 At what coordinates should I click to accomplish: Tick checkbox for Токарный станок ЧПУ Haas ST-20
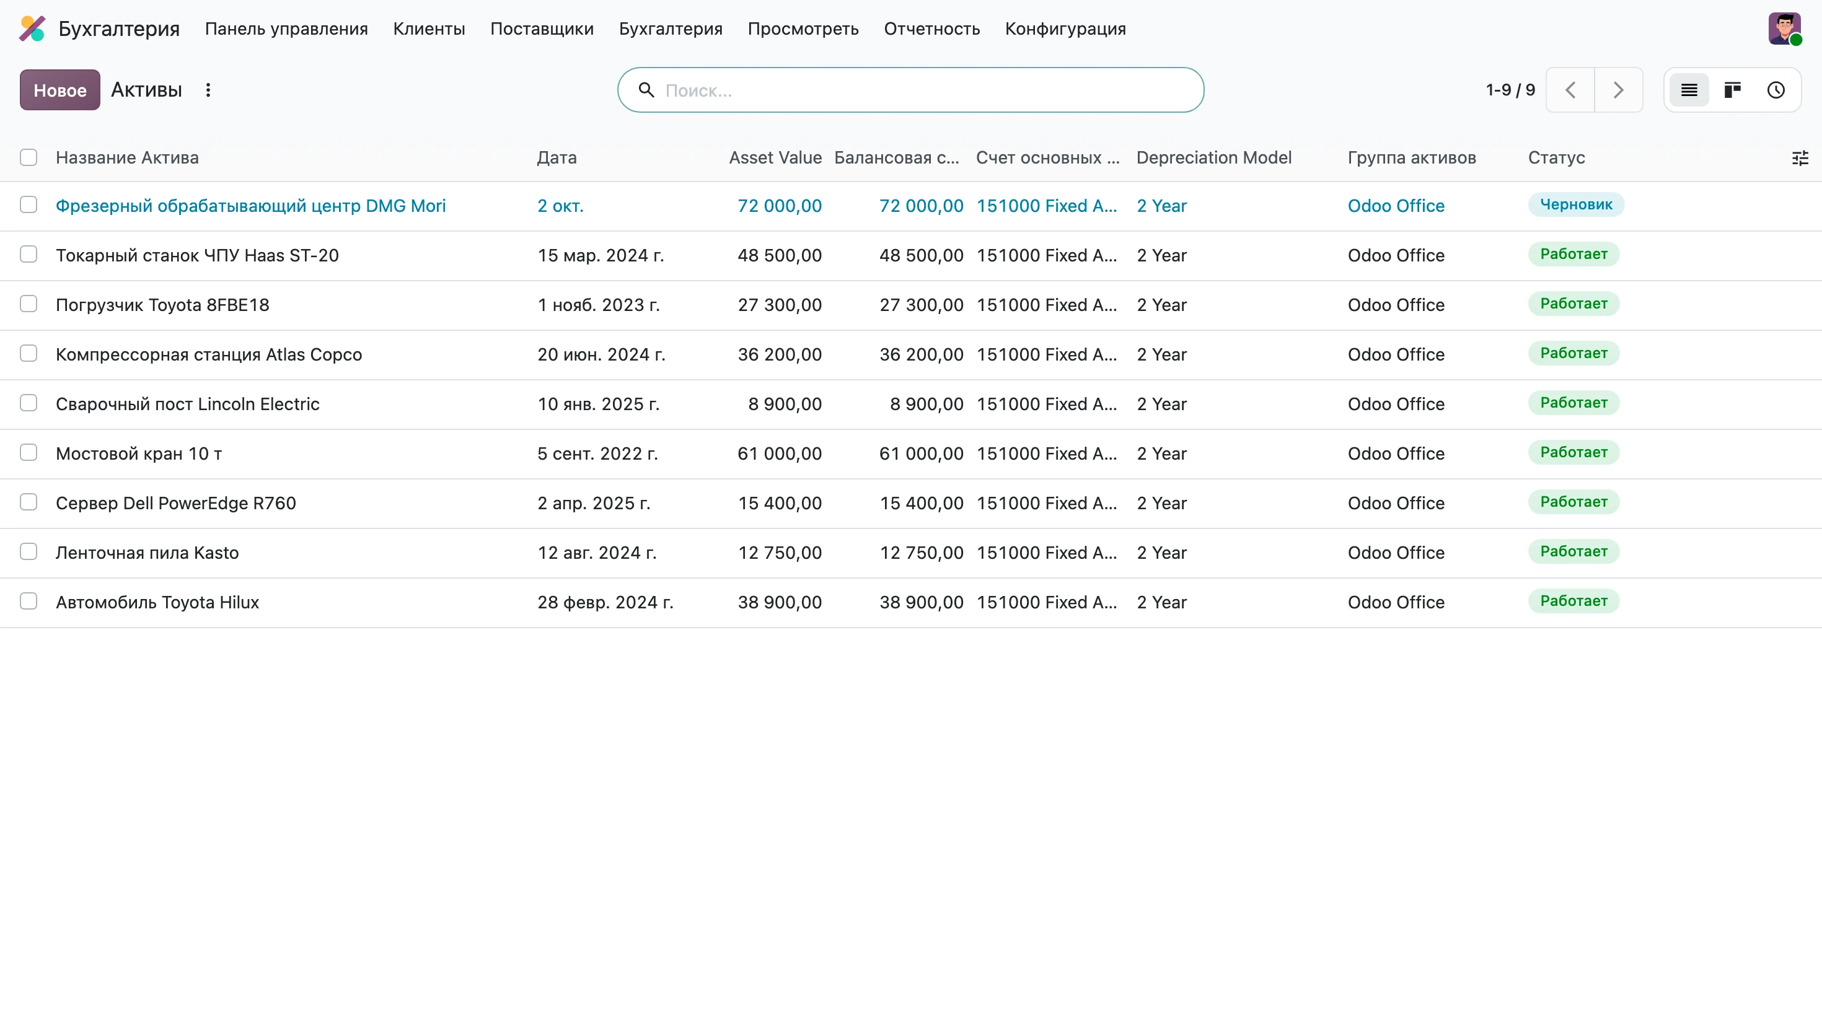point(29,255)
